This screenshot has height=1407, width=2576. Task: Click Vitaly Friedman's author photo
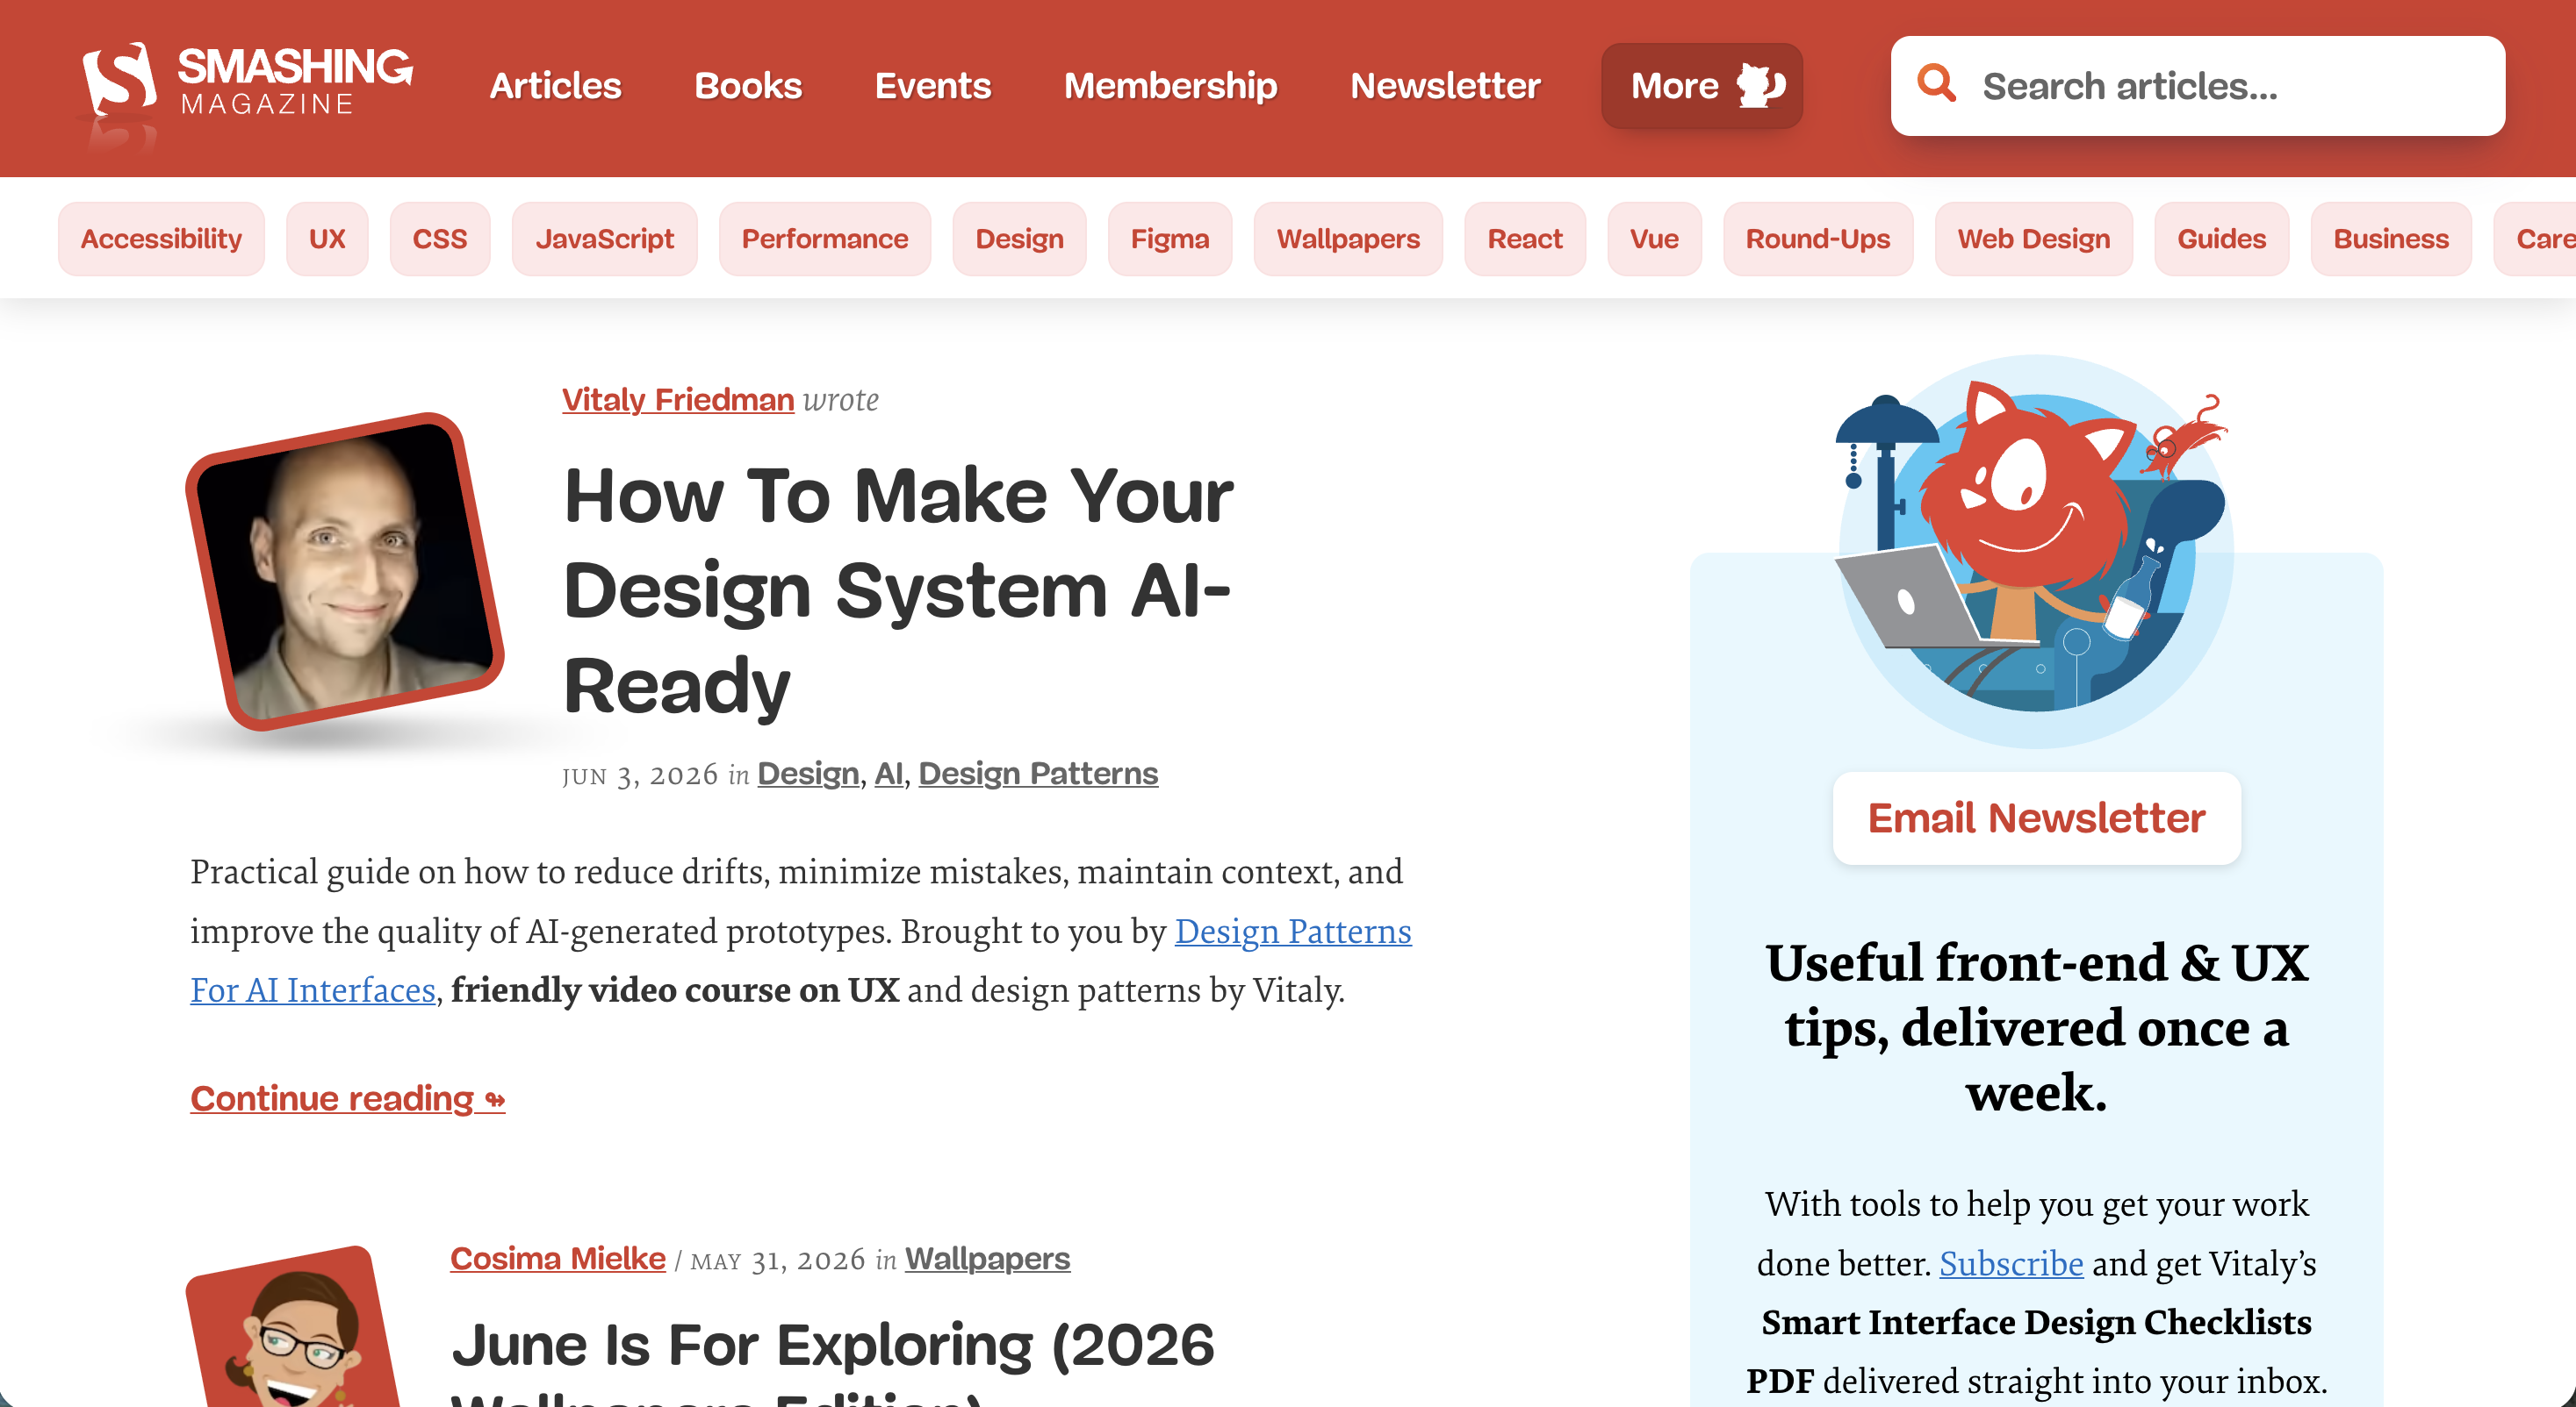coord(345,572)
